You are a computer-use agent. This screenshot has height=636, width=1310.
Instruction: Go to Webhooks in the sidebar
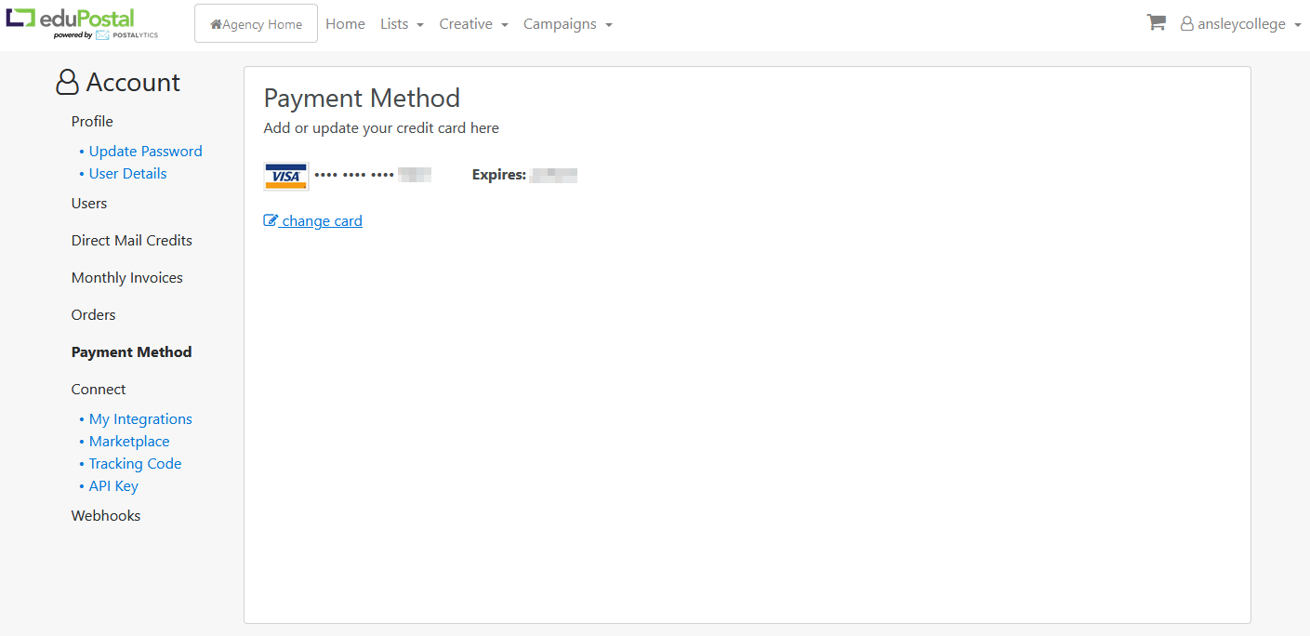click(x=106, y=516)
